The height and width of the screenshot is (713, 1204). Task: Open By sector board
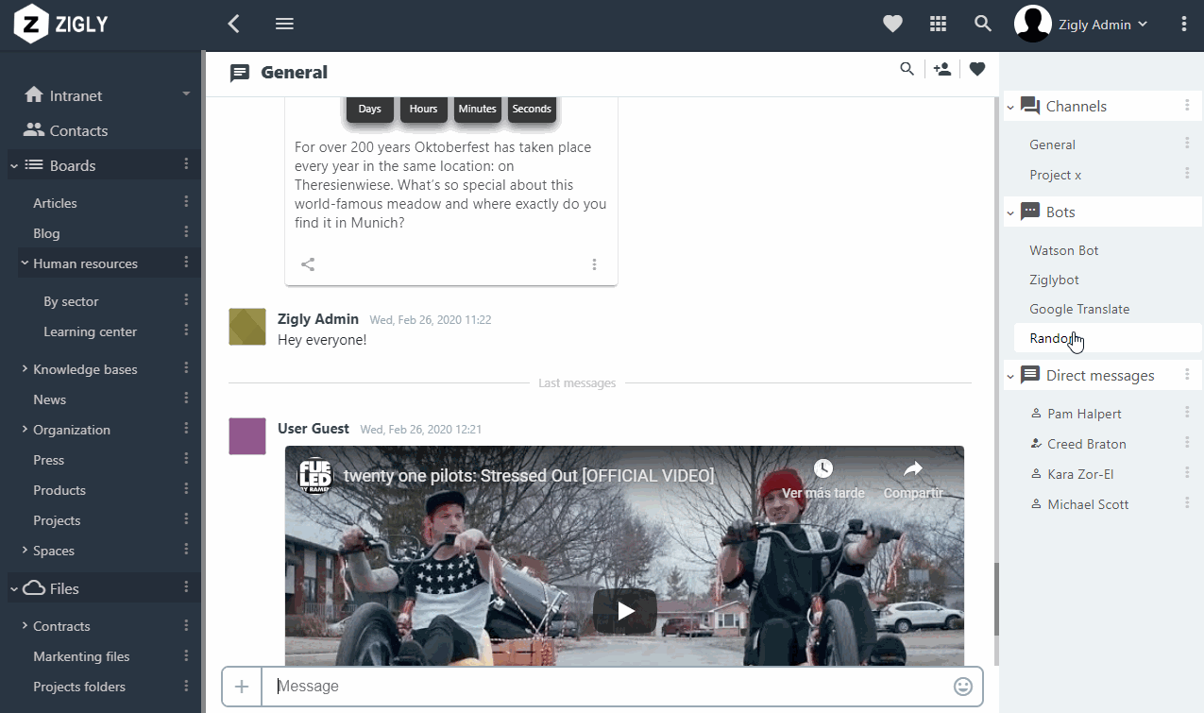(71, 301)
